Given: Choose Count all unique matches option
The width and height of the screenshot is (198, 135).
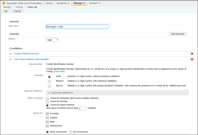Looking at the screenshot, I should (x=47, y=105).
